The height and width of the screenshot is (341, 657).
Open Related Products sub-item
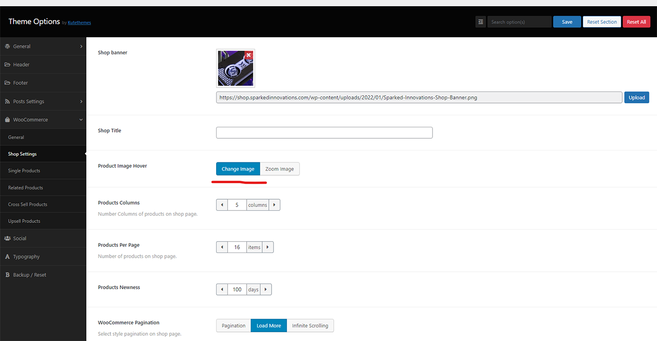(43, 187)
